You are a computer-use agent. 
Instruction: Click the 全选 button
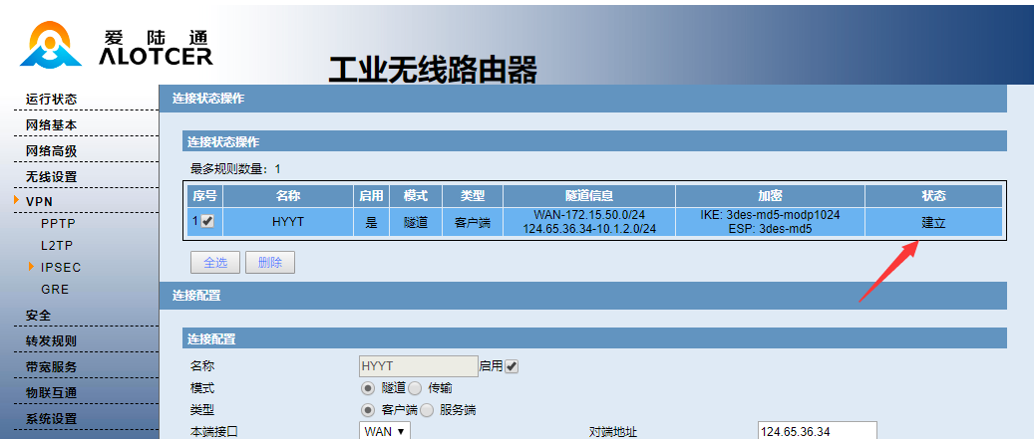(214, 263)
